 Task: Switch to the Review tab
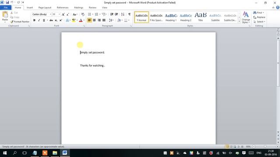pos(92,8)
